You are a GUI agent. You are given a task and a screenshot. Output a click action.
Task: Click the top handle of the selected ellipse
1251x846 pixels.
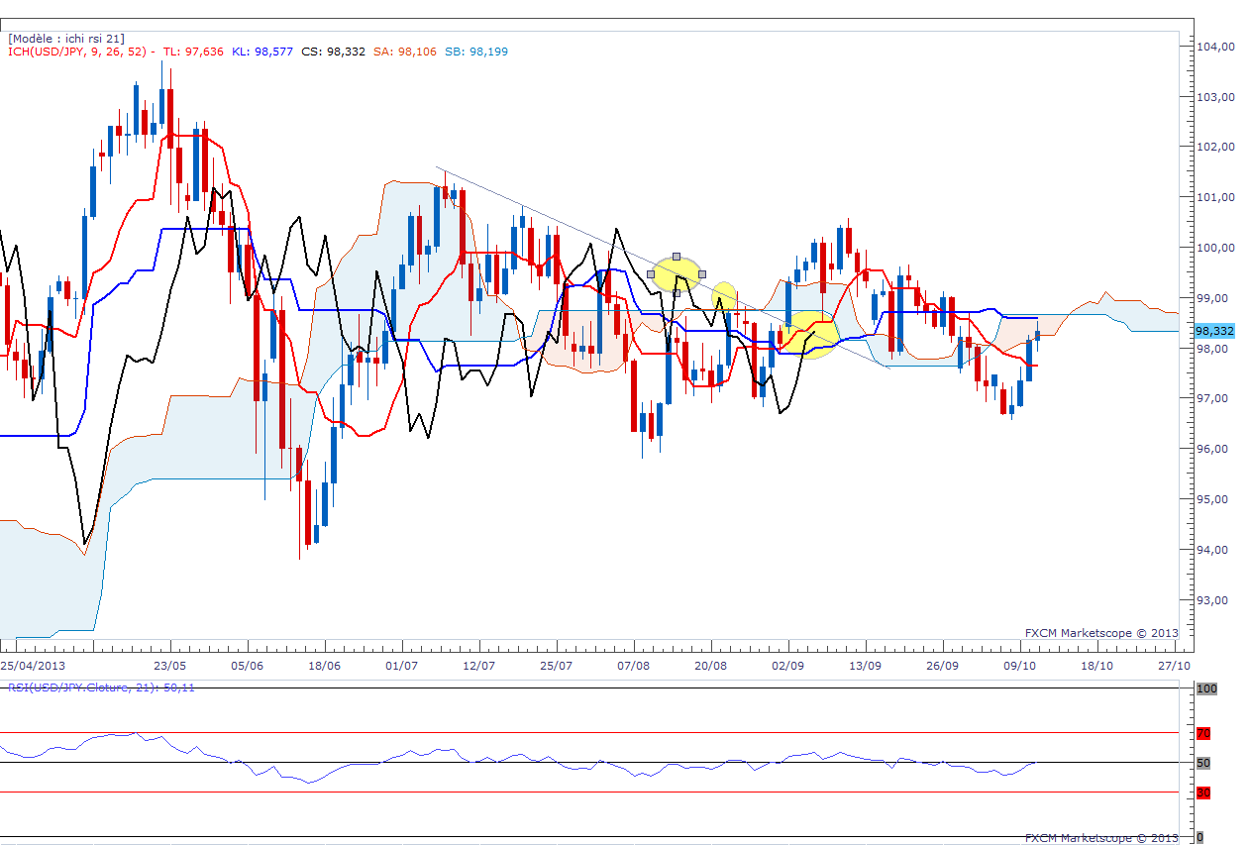pos(677,256)
